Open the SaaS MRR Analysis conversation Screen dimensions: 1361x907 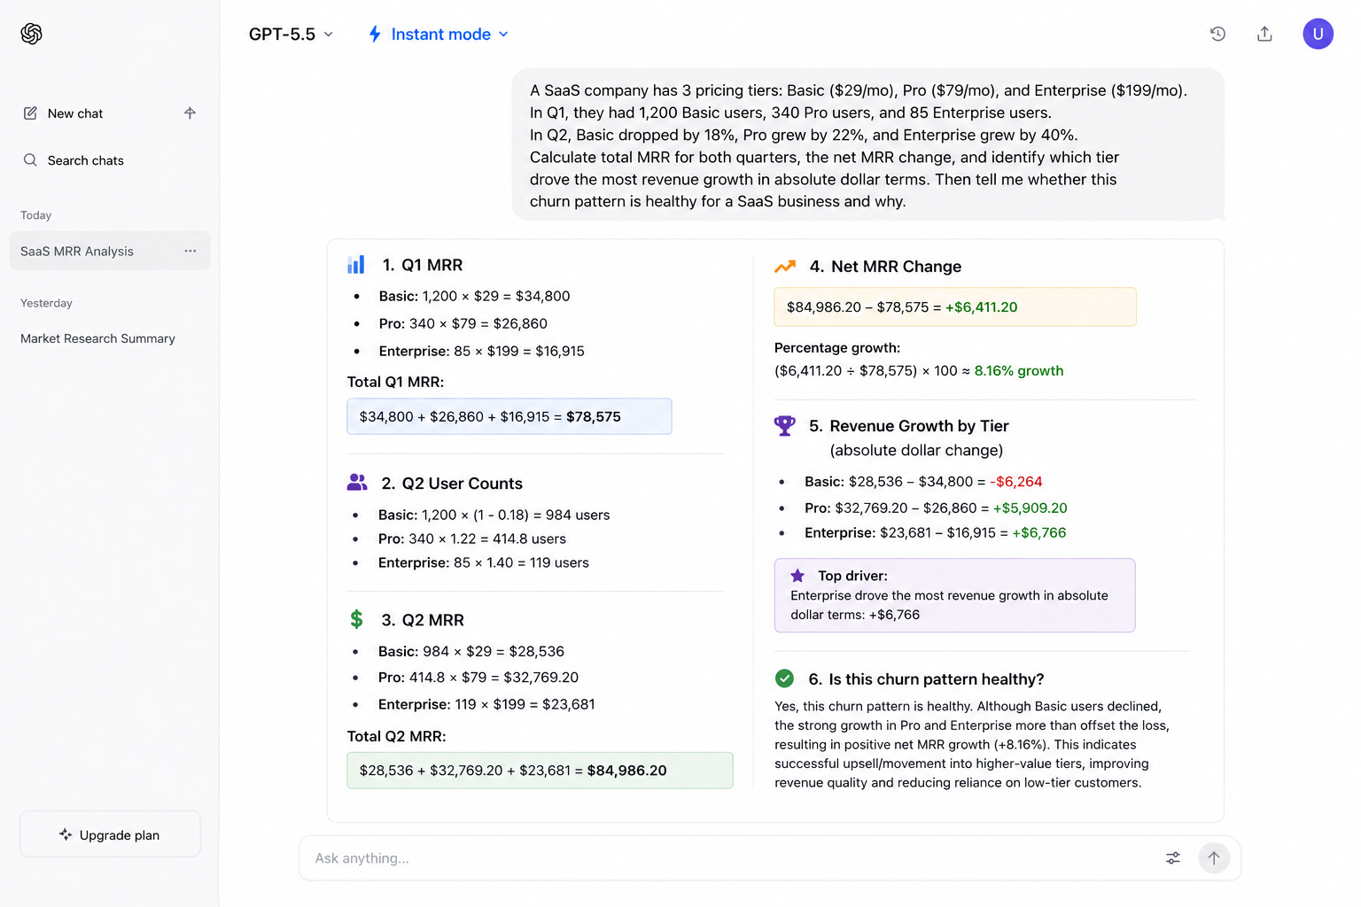coord(110,251)
